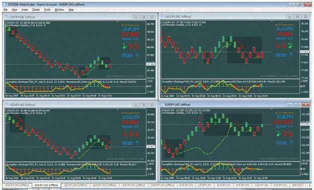The image size is (314, 190).
Task: Select the EURJPY,M2 (offline) chart tab
Action: [46, 185]
